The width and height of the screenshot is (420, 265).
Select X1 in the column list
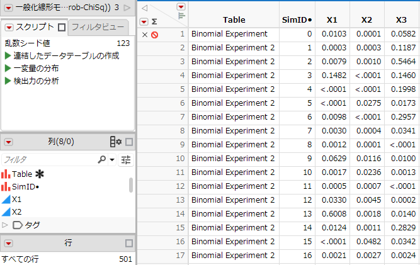click(16, 199)
